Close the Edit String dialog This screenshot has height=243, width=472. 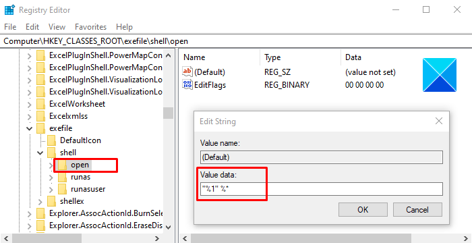(x=439, y=122)
